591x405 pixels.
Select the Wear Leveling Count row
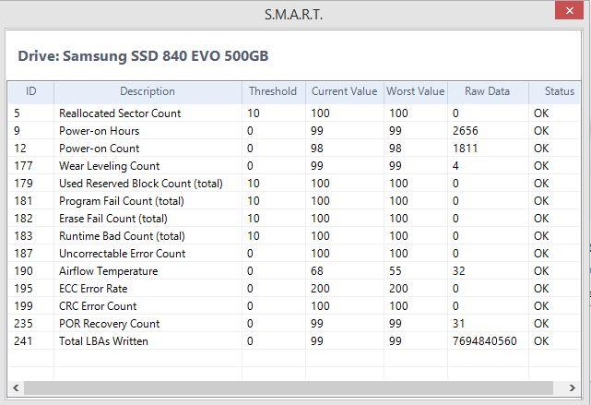(x=294, y=166)
